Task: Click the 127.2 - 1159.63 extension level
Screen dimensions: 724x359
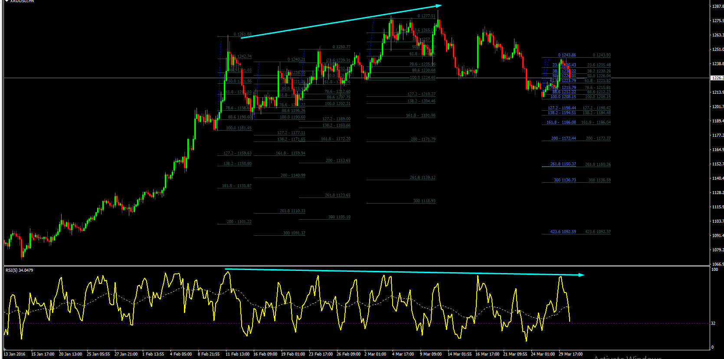Action: pyautogui.click(x=237, y=153)
